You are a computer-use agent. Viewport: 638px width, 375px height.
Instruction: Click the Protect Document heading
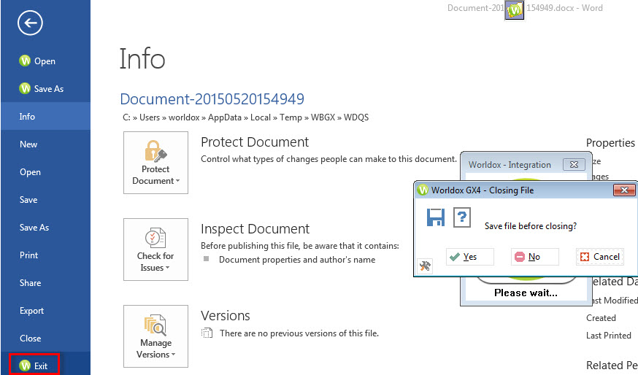[x=255, y=142]
